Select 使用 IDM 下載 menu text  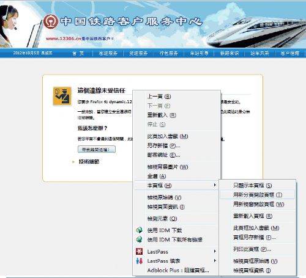(165, 230)
